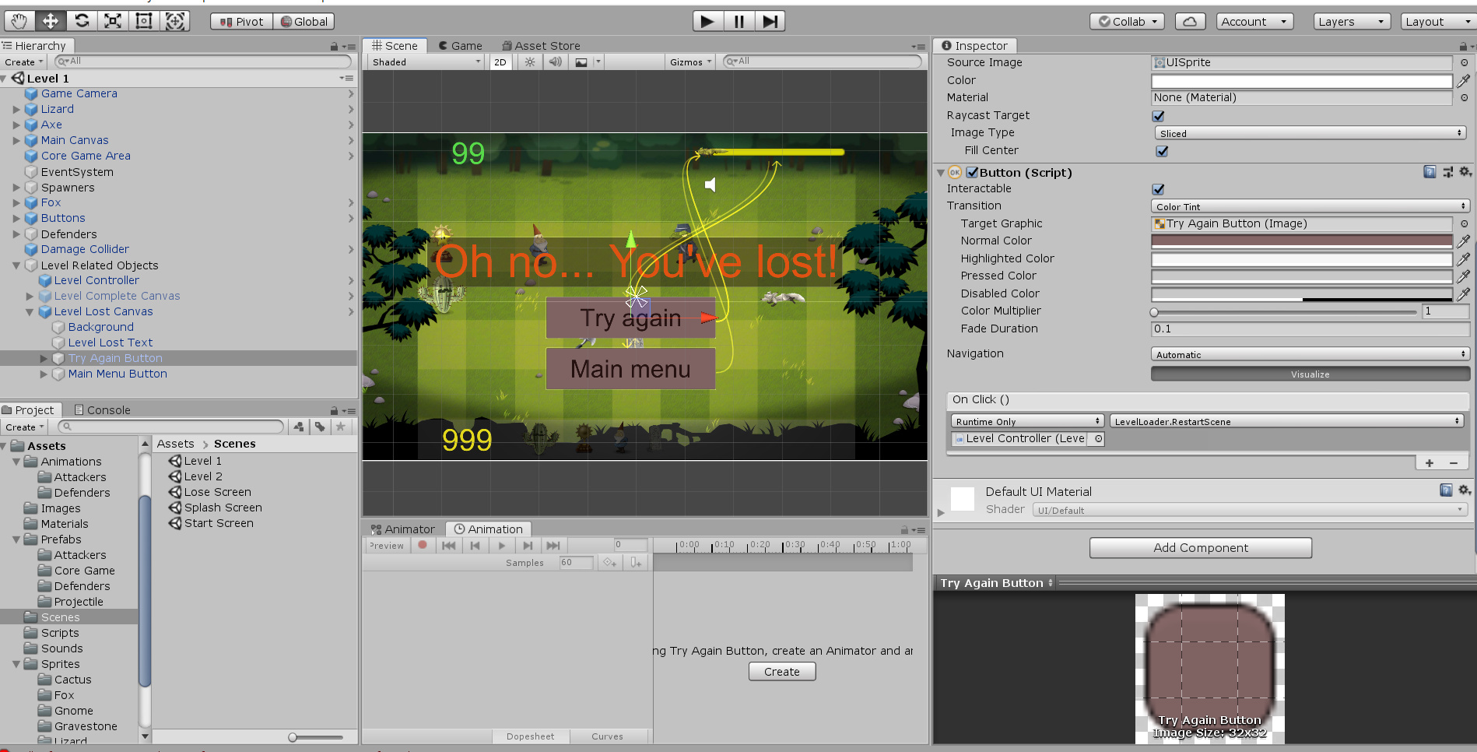The width and height of the screenshot is (1477, 752).
Task: Click the Add Component button
Action: 1200,548
